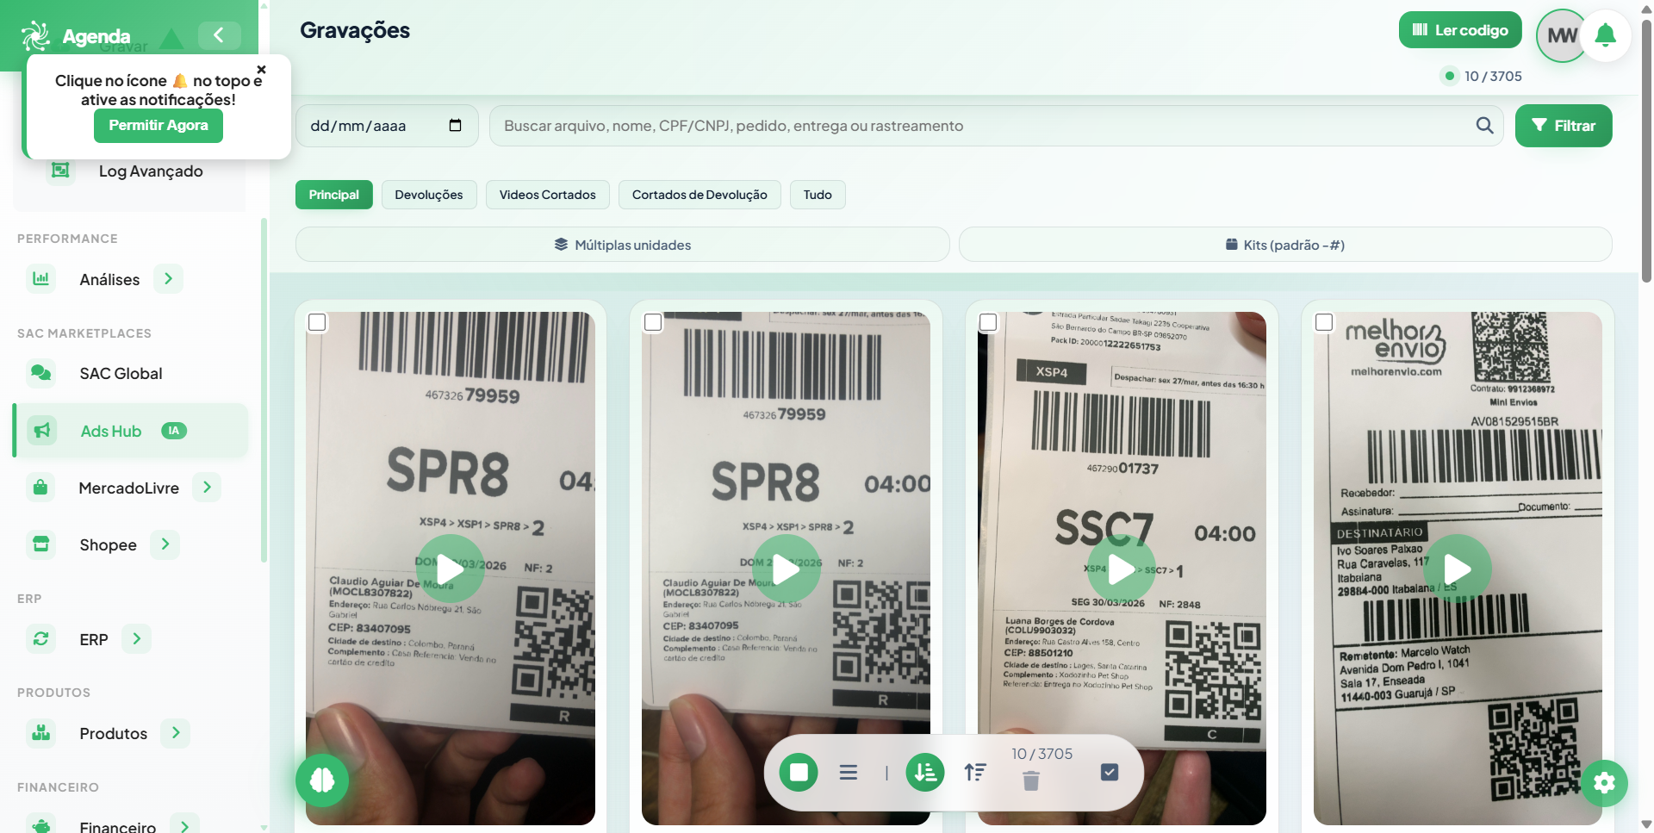
Task: Sort recordings descending
Action: (x=925, y=773)
